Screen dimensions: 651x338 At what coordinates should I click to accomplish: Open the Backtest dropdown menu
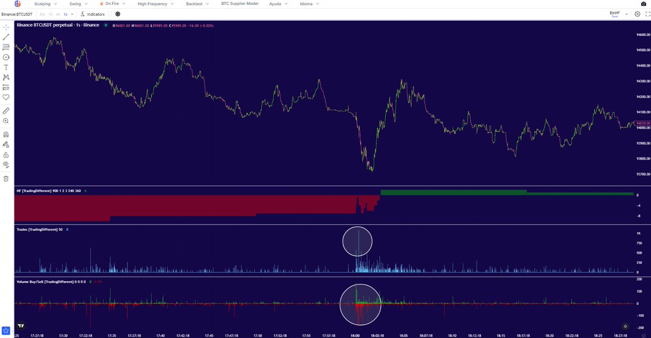[x=198, y=4]
